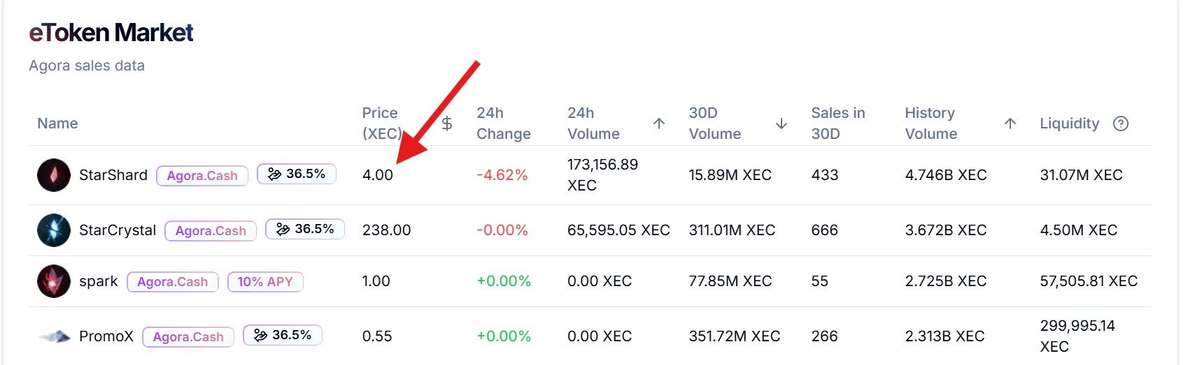The image size is (1195, 365).
Task: Click the 24h Change column header
Action: point(503,124)
